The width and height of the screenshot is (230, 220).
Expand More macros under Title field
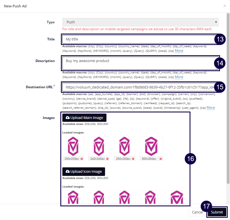pos(179,51)
